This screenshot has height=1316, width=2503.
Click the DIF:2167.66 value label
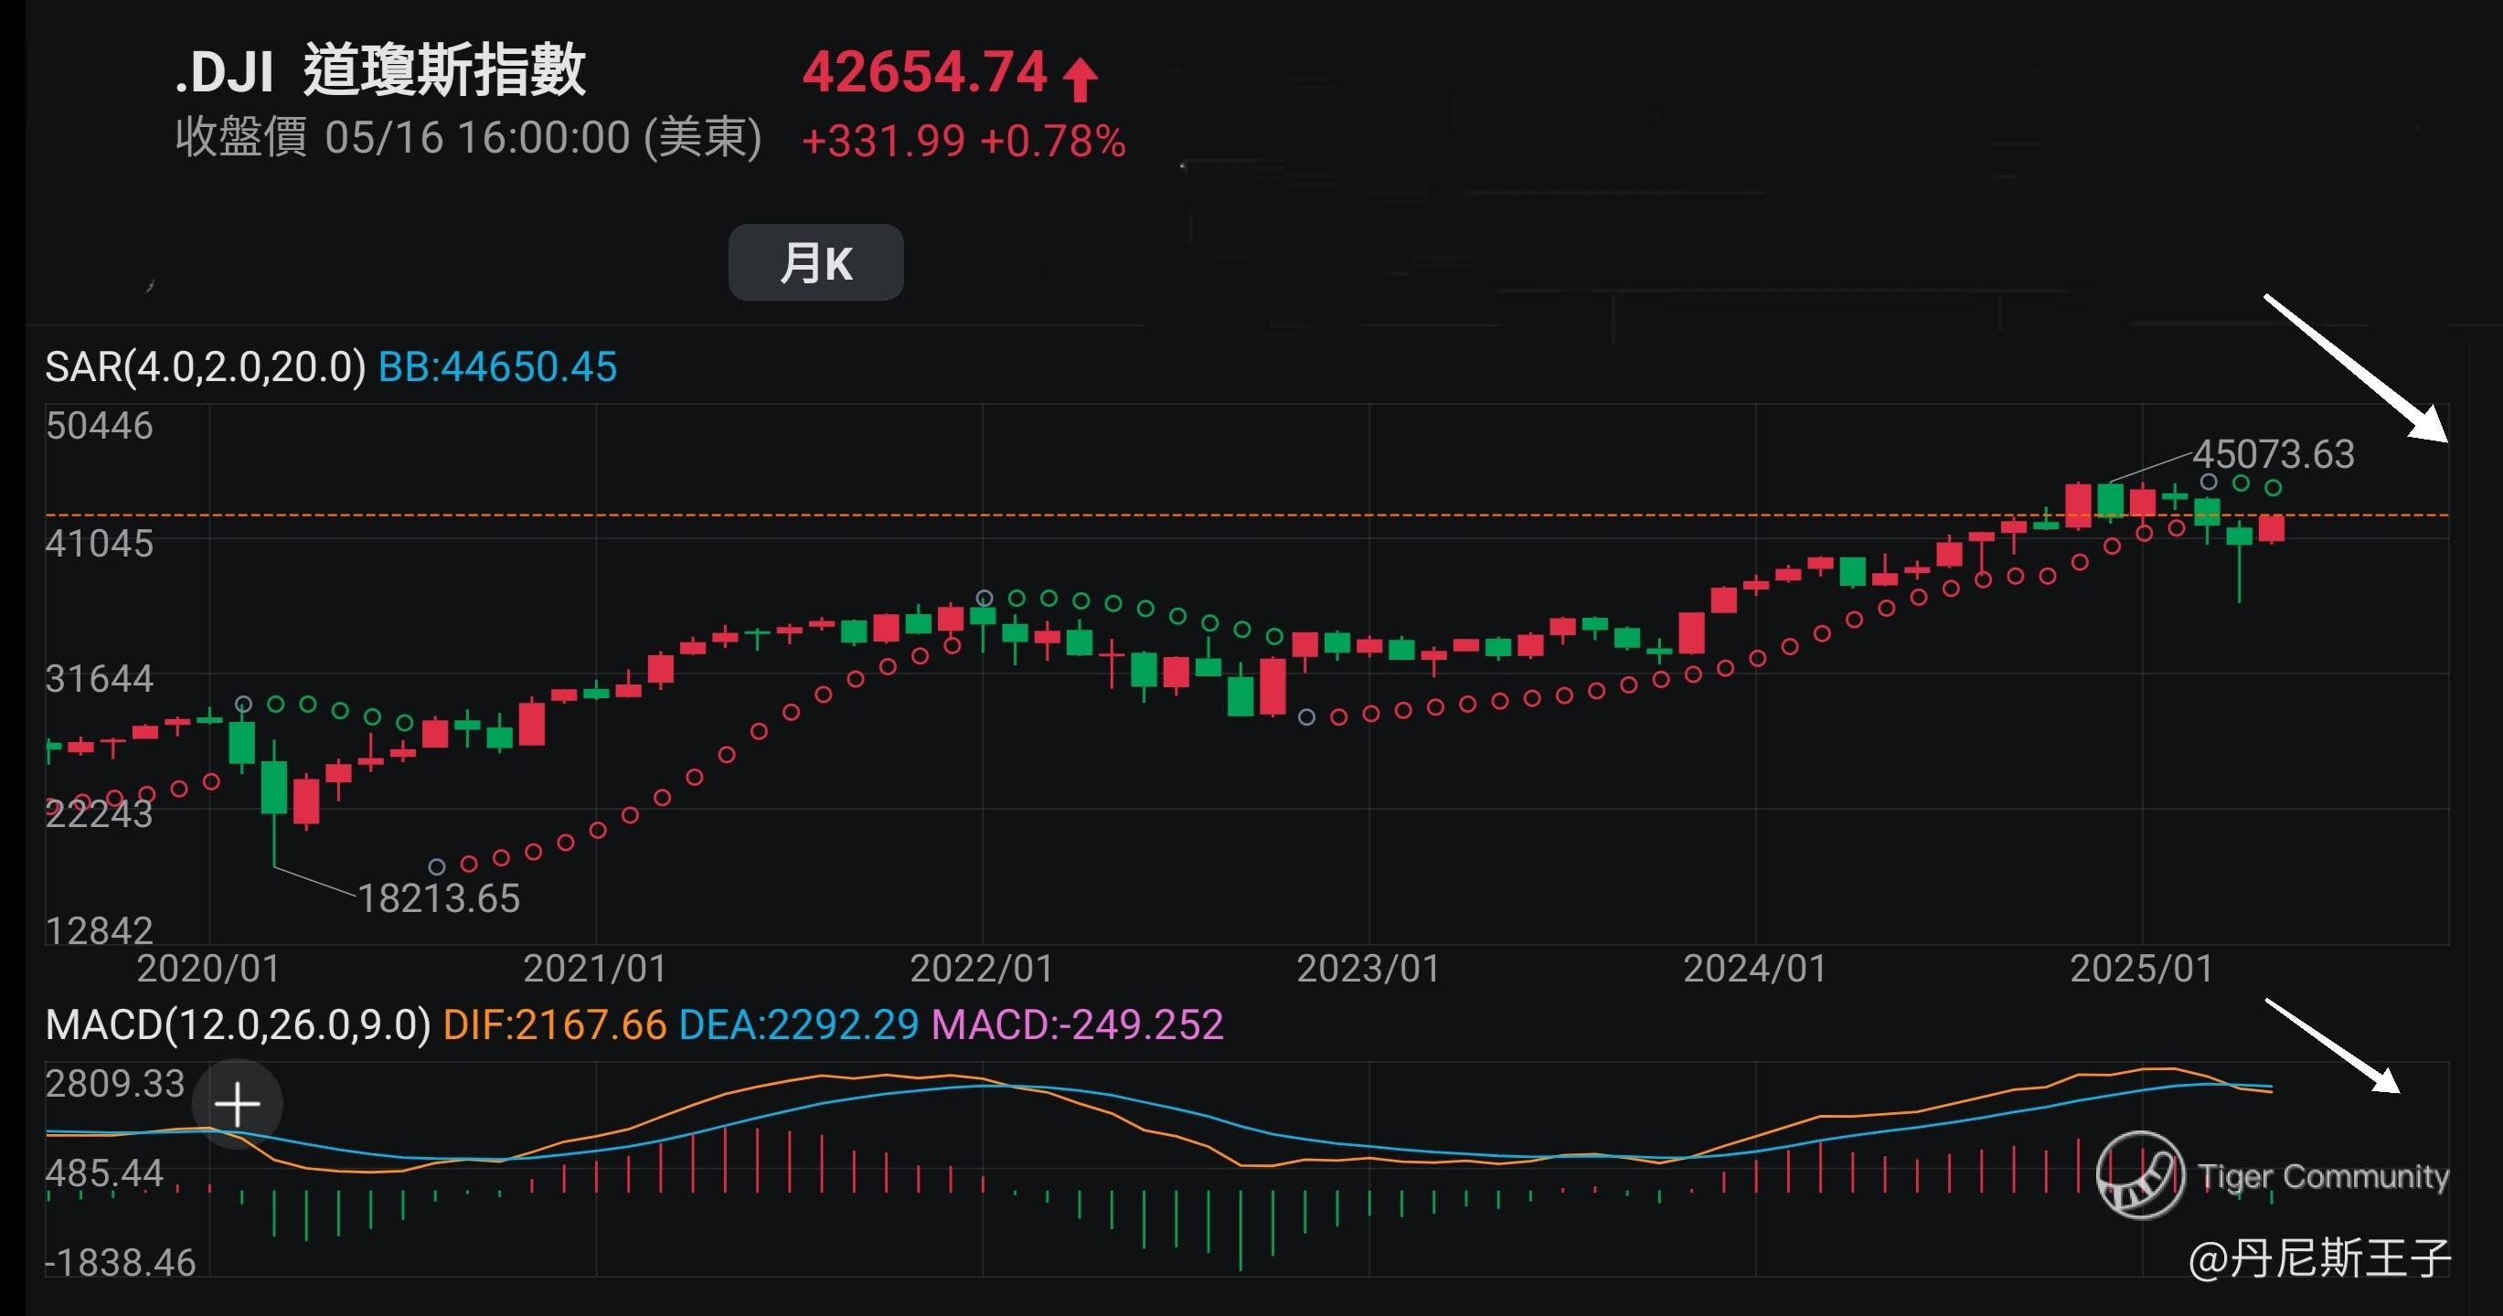pyautogui.click(x=554, y=1025)
